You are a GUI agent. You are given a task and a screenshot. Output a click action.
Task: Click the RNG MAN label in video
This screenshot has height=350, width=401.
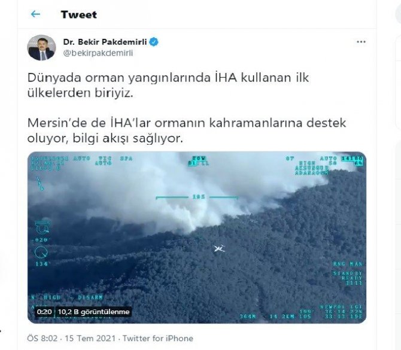(348, 264)
